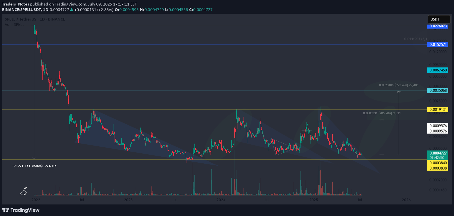Click the O:0.0004595 open value
The width and height of the screenshot is (454, 216).
coord(127,10)
